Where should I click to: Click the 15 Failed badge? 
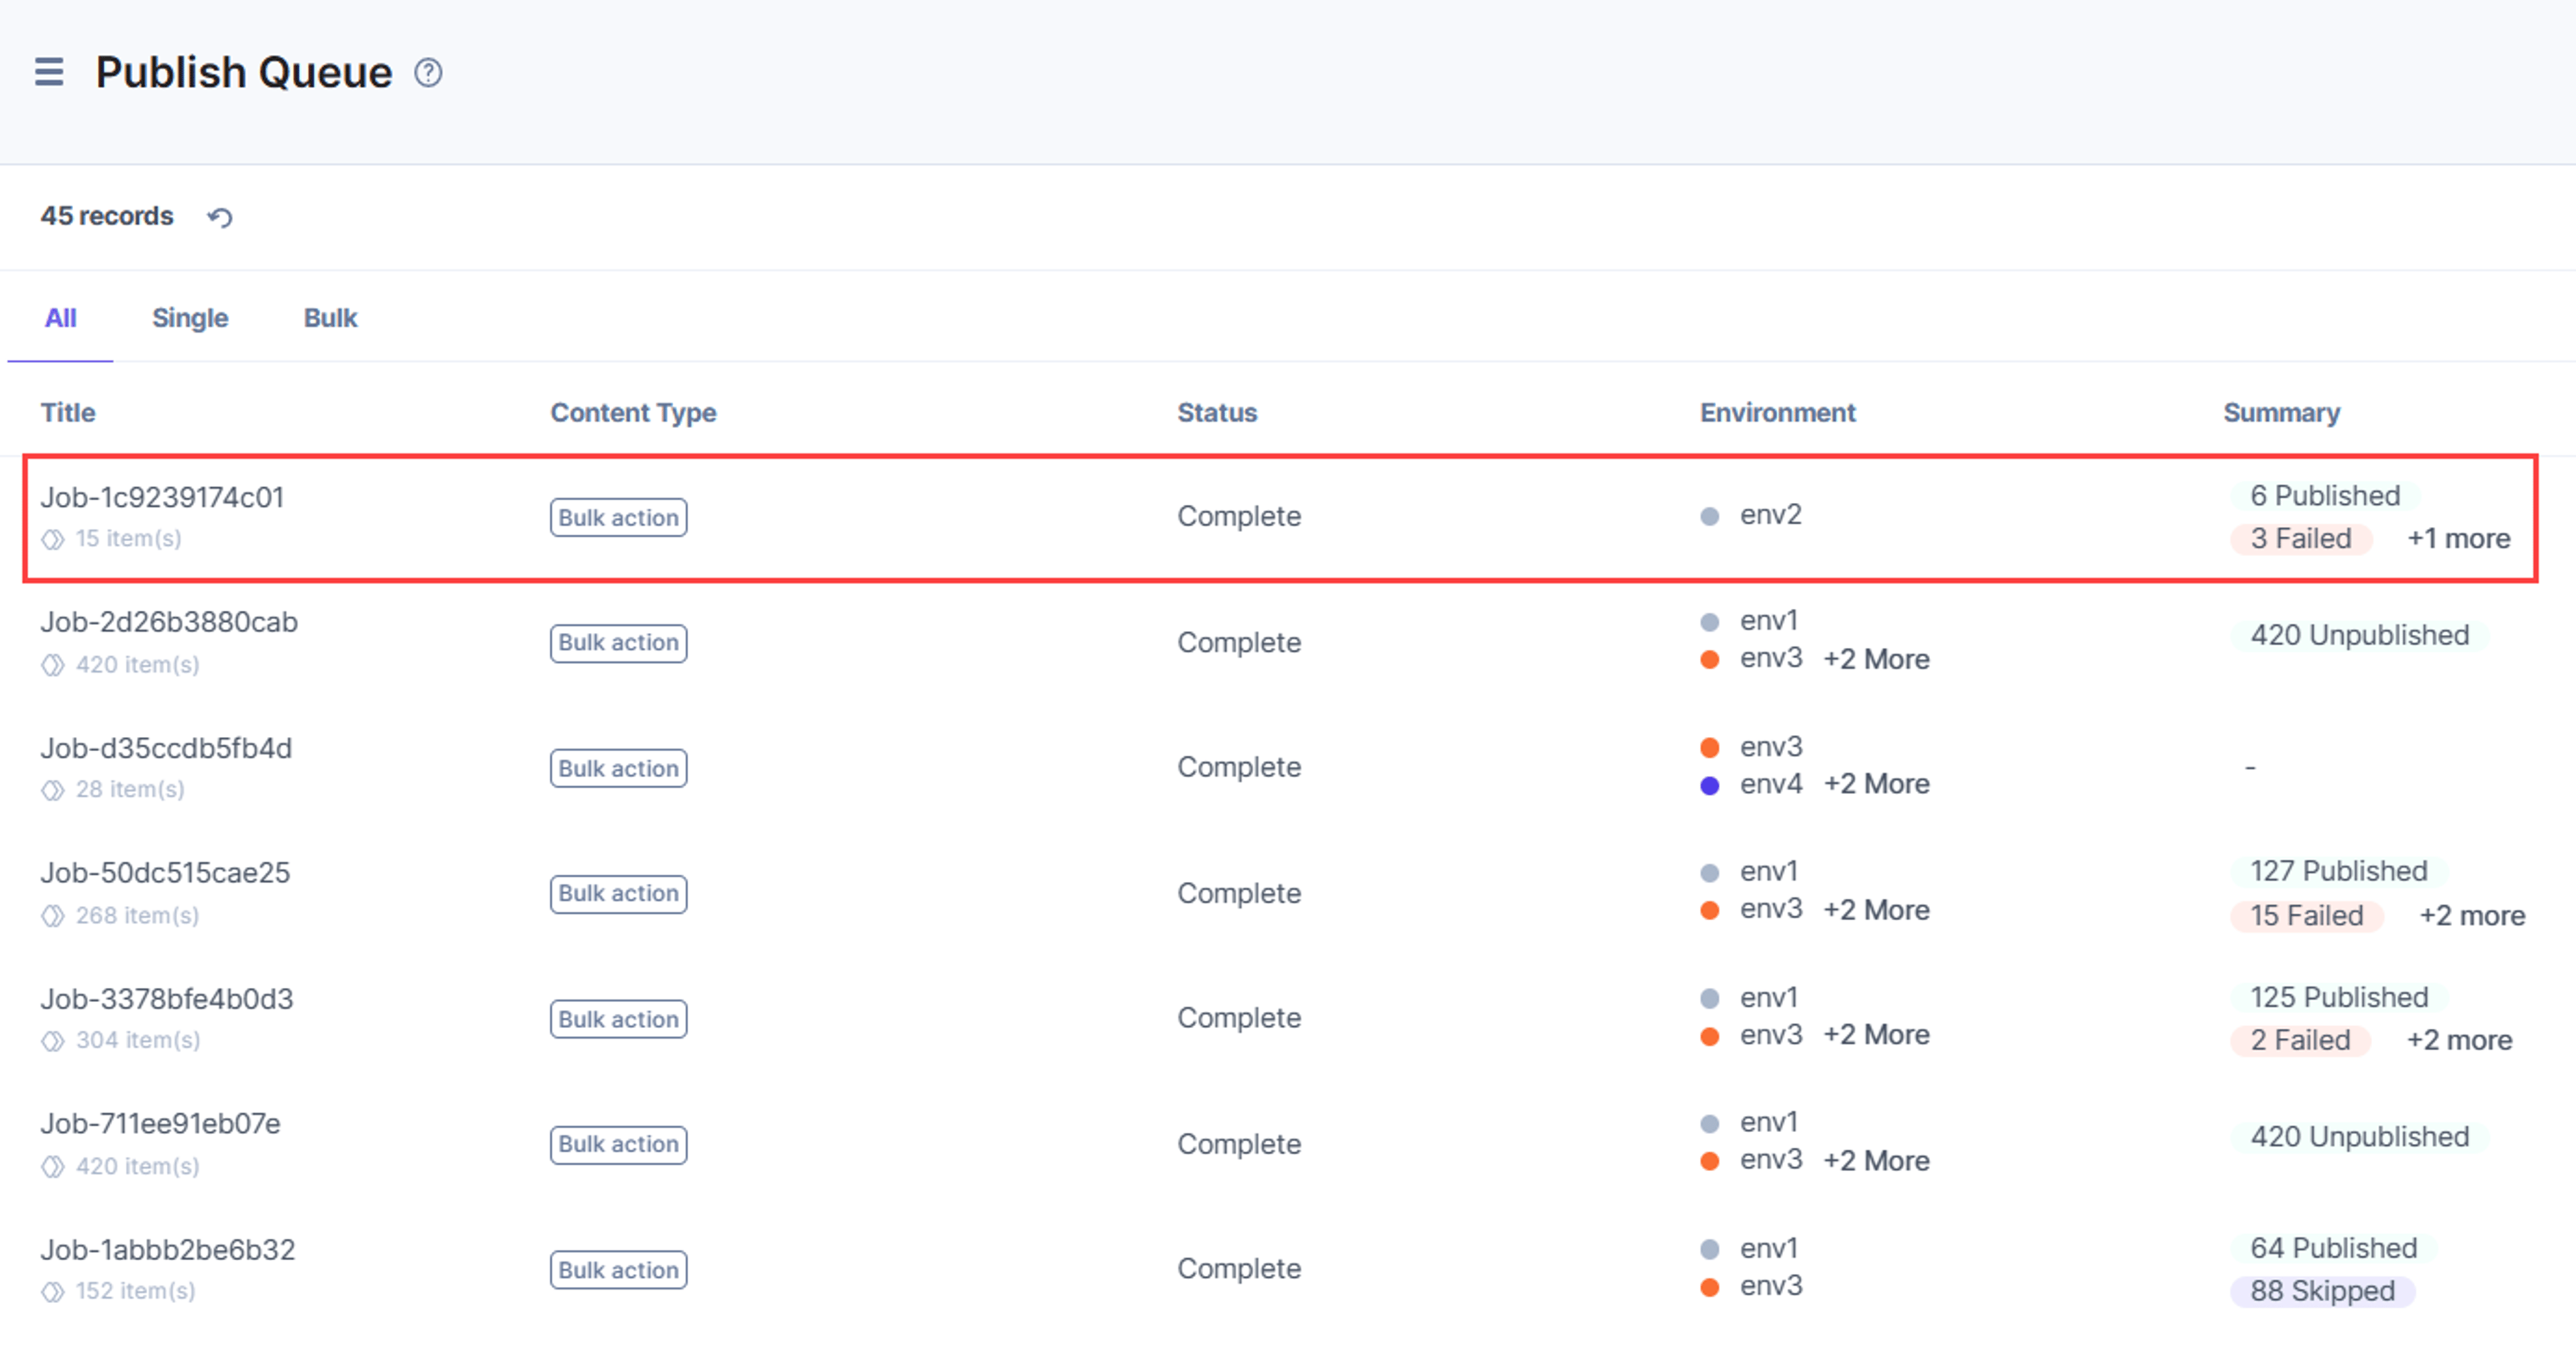pyautogui.click(x=2307, y=916)
